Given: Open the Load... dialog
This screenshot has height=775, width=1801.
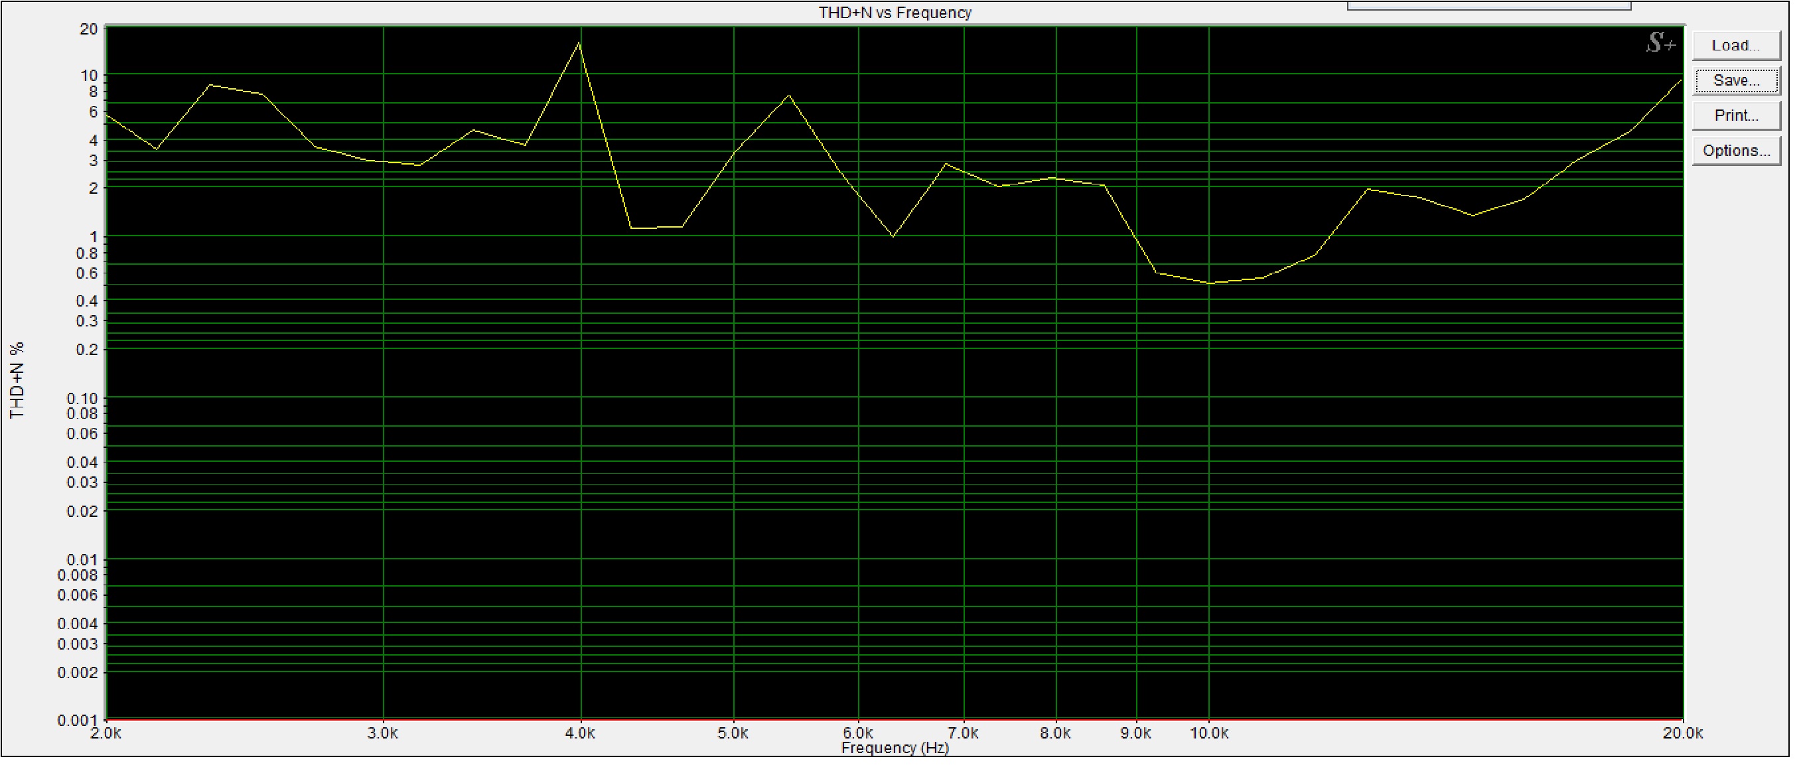Looking at the screenshot, I should coord(1735,45).
